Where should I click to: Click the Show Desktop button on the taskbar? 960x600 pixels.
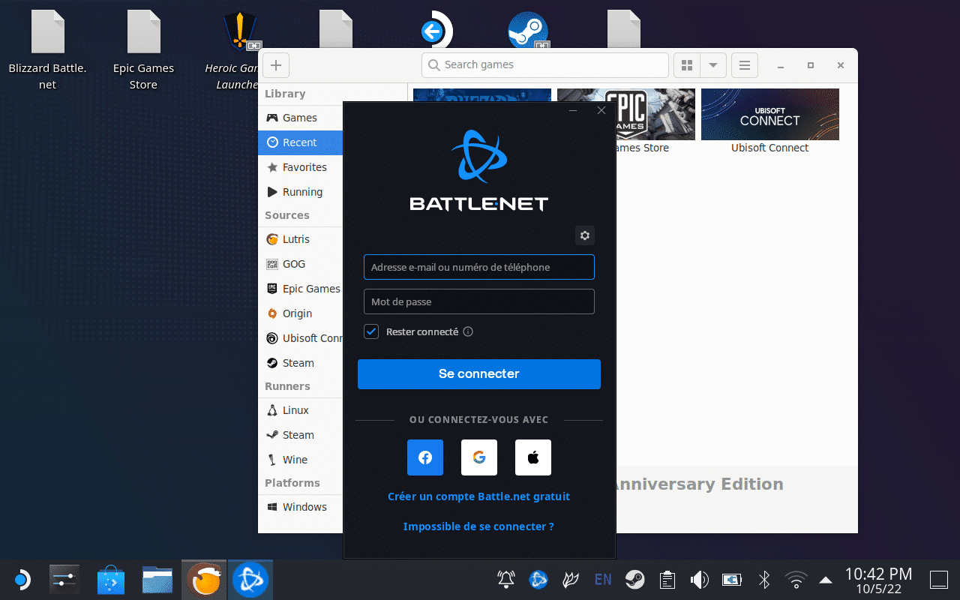coord(939,580)
